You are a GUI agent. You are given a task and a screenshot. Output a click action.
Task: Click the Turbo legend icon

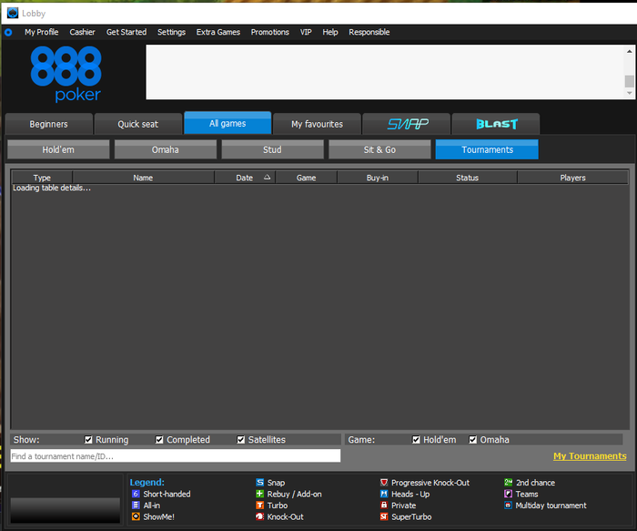[x=260, y=505]
